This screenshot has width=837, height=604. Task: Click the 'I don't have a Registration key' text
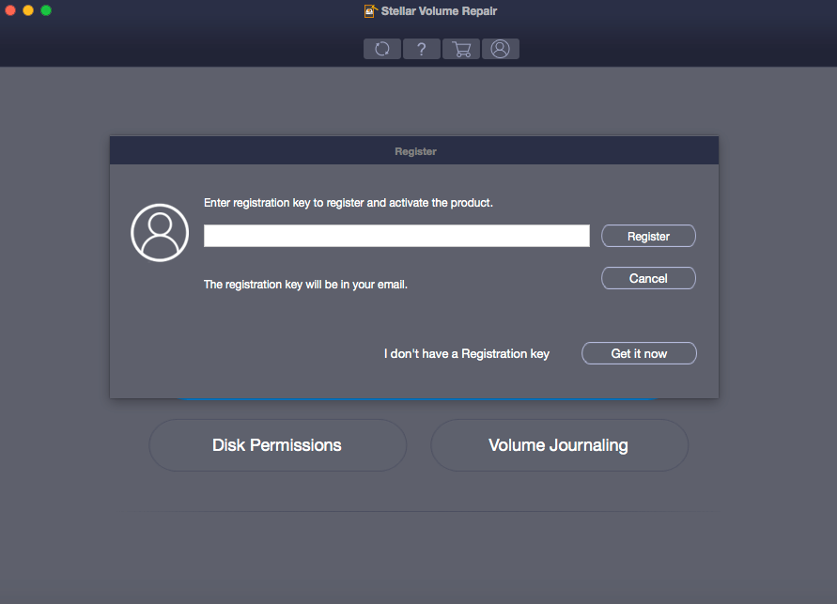pyautogui.click(x=467, y=354)
